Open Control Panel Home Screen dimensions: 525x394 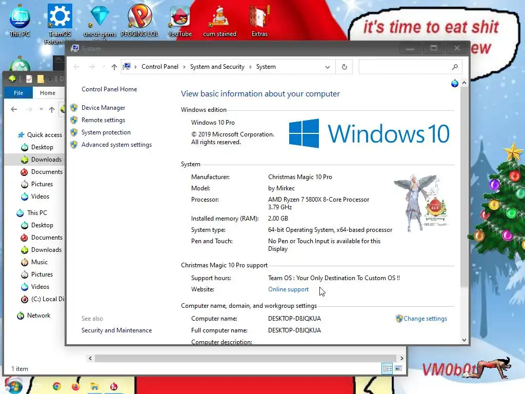tap(109, 89)
